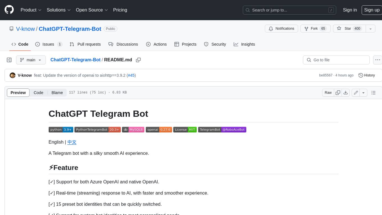The image size is (382, 215).
Task: Open pull request #45 link
Action: point(131,75)
